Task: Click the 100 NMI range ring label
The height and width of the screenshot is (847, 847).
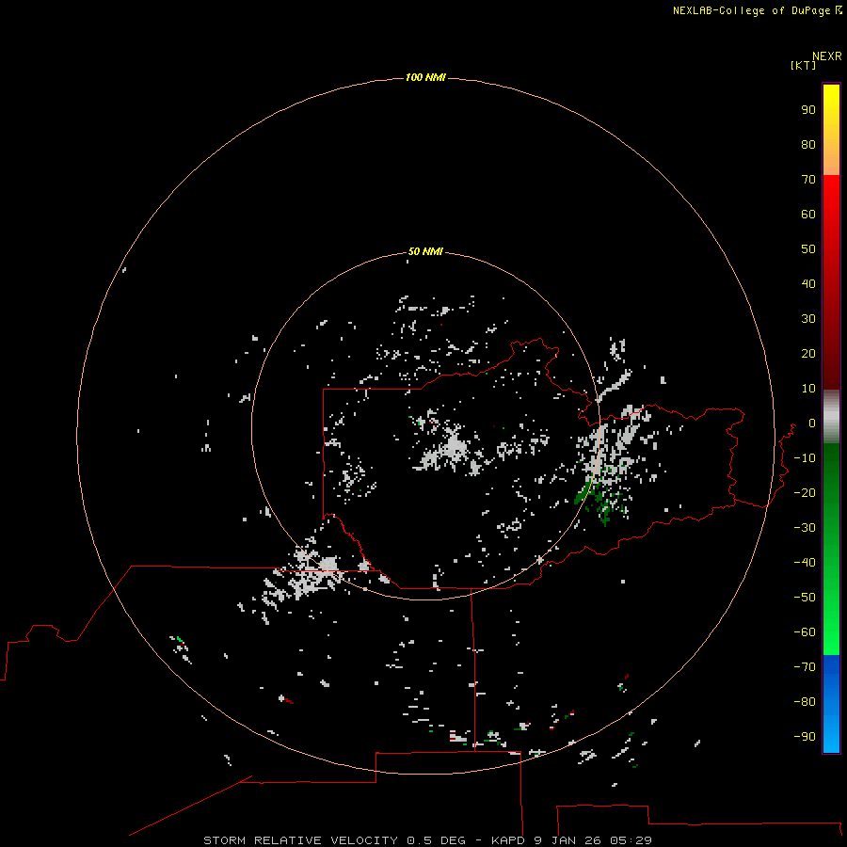Action: click(x=425, y=77)
